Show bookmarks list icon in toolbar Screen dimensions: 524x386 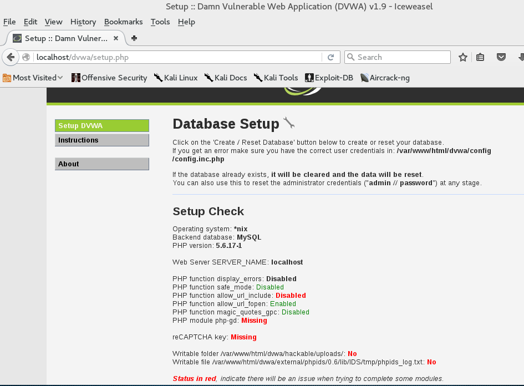coord(480,58)
